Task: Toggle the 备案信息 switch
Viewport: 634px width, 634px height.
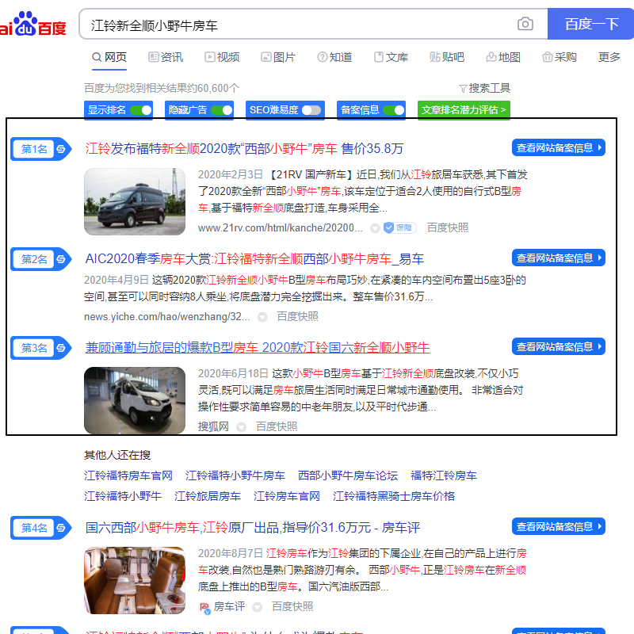Action: tap(393, 110)
